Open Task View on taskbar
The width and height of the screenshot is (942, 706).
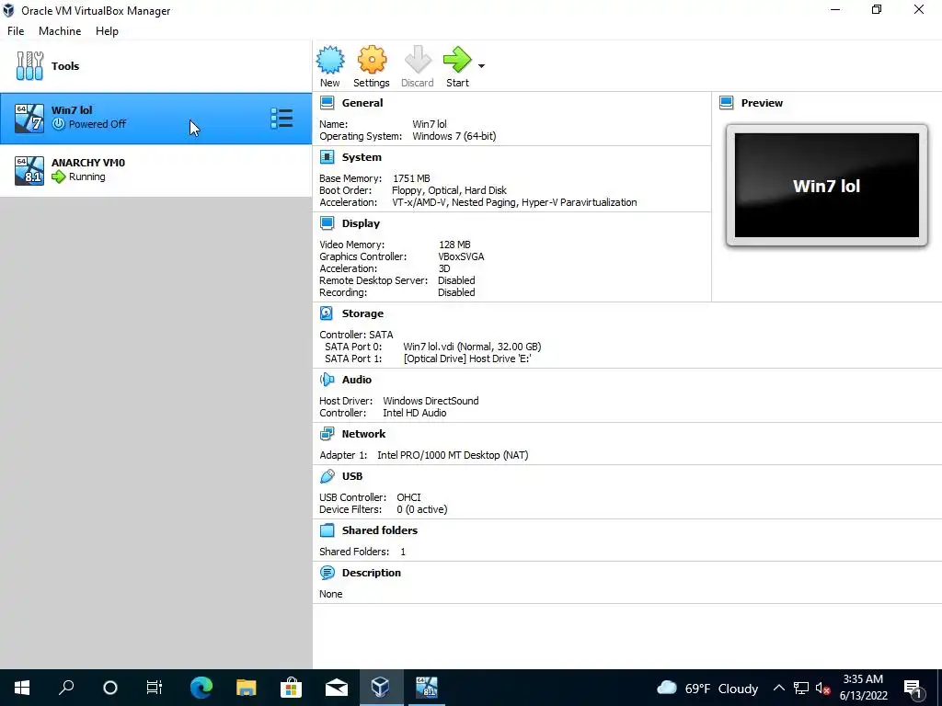click(x=155, y=688)
